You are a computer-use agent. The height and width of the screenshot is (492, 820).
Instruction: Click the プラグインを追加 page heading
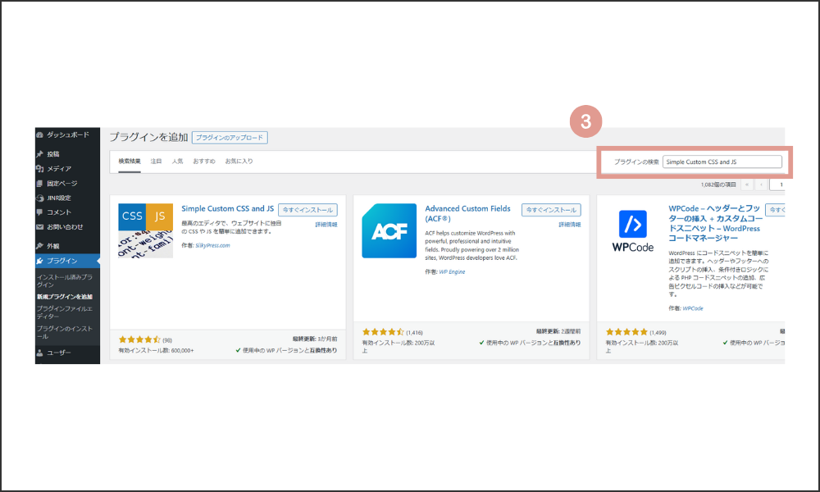tap(148, 137)
